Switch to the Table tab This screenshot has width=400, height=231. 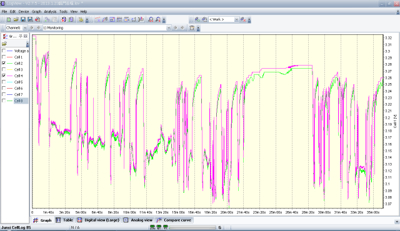pos(65,220)
